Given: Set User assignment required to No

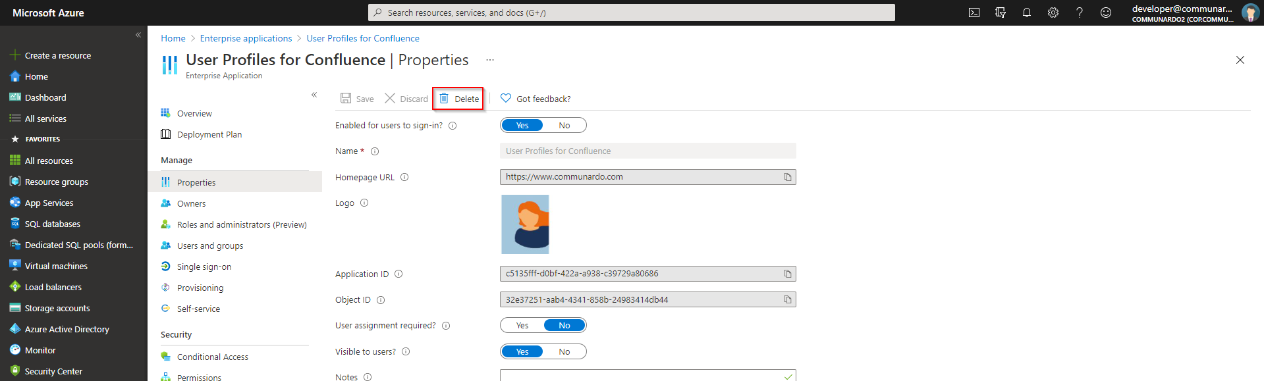Looking at the screenshot, I should (564, 325).
